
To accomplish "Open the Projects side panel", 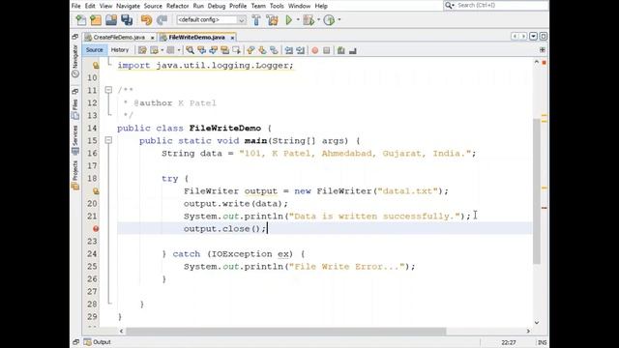I will (75, 175).
